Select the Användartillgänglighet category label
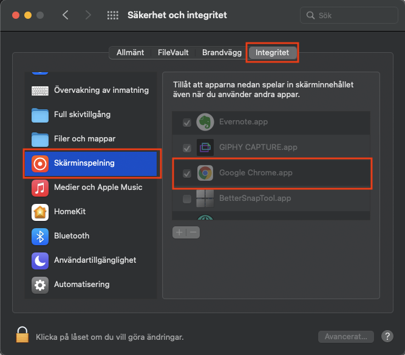The height and width of the screenshot is (355, 405). pos(95,260)
